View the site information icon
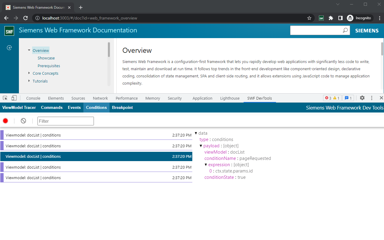The height and width of the screenshot is (240, 384). pyautogui.click(x=37, y=18)
